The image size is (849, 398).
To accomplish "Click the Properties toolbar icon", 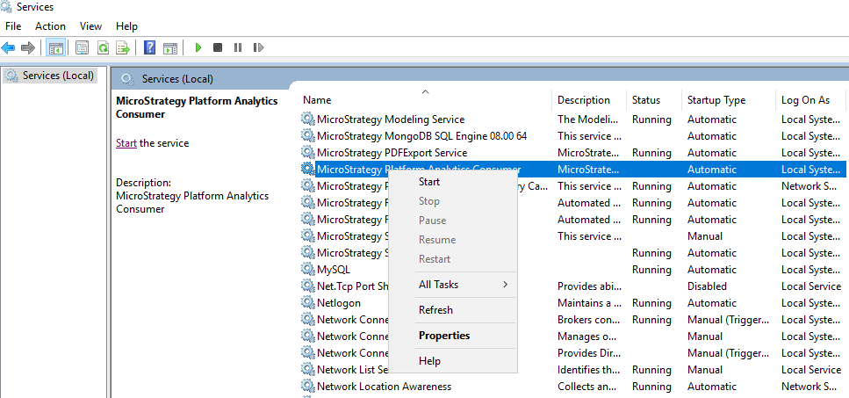I will (x=83, y=47).
